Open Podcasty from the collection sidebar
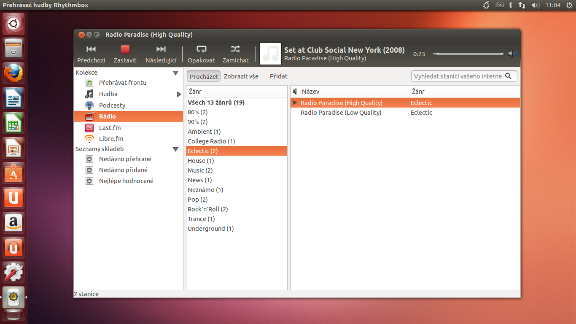 point(113,105)
